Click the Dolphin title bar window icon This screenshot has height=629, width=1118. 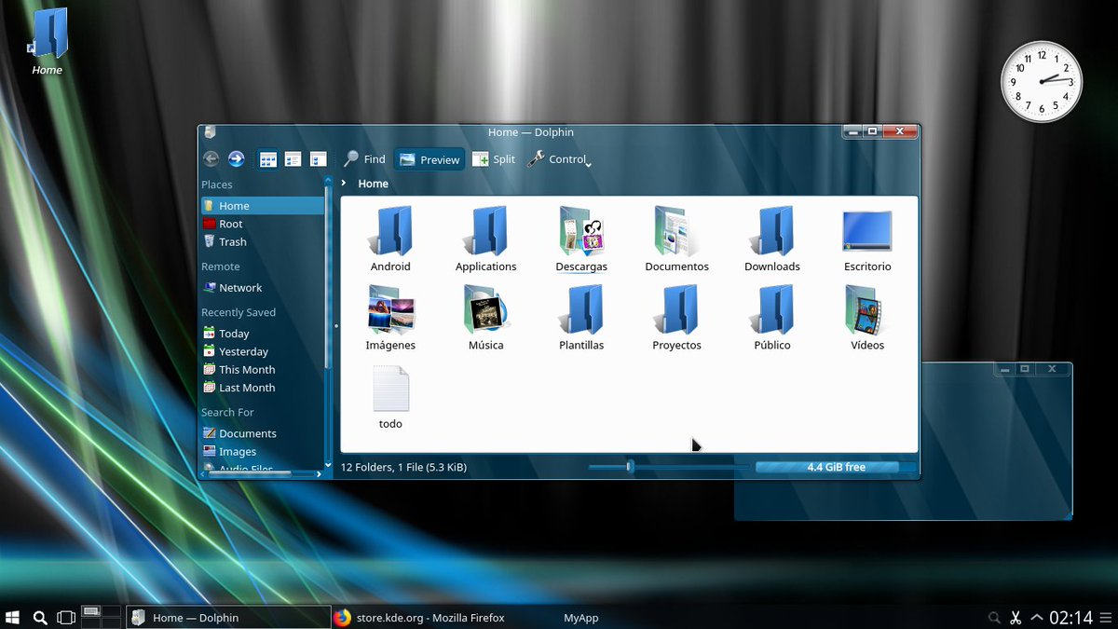tap(211, 132)
